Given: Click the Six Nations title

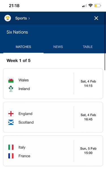Looking at the screenshot, I should pos(17,32).
